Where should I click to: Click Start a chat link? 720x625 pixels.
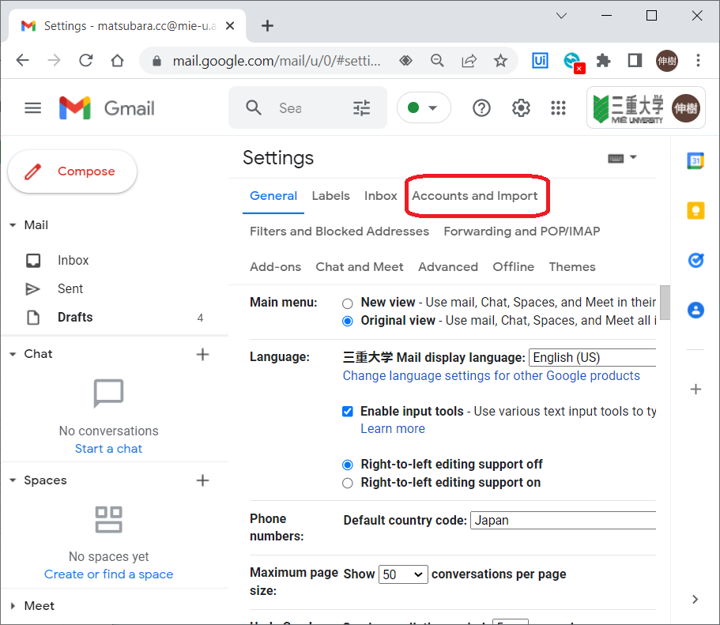(x=108, y=449)
